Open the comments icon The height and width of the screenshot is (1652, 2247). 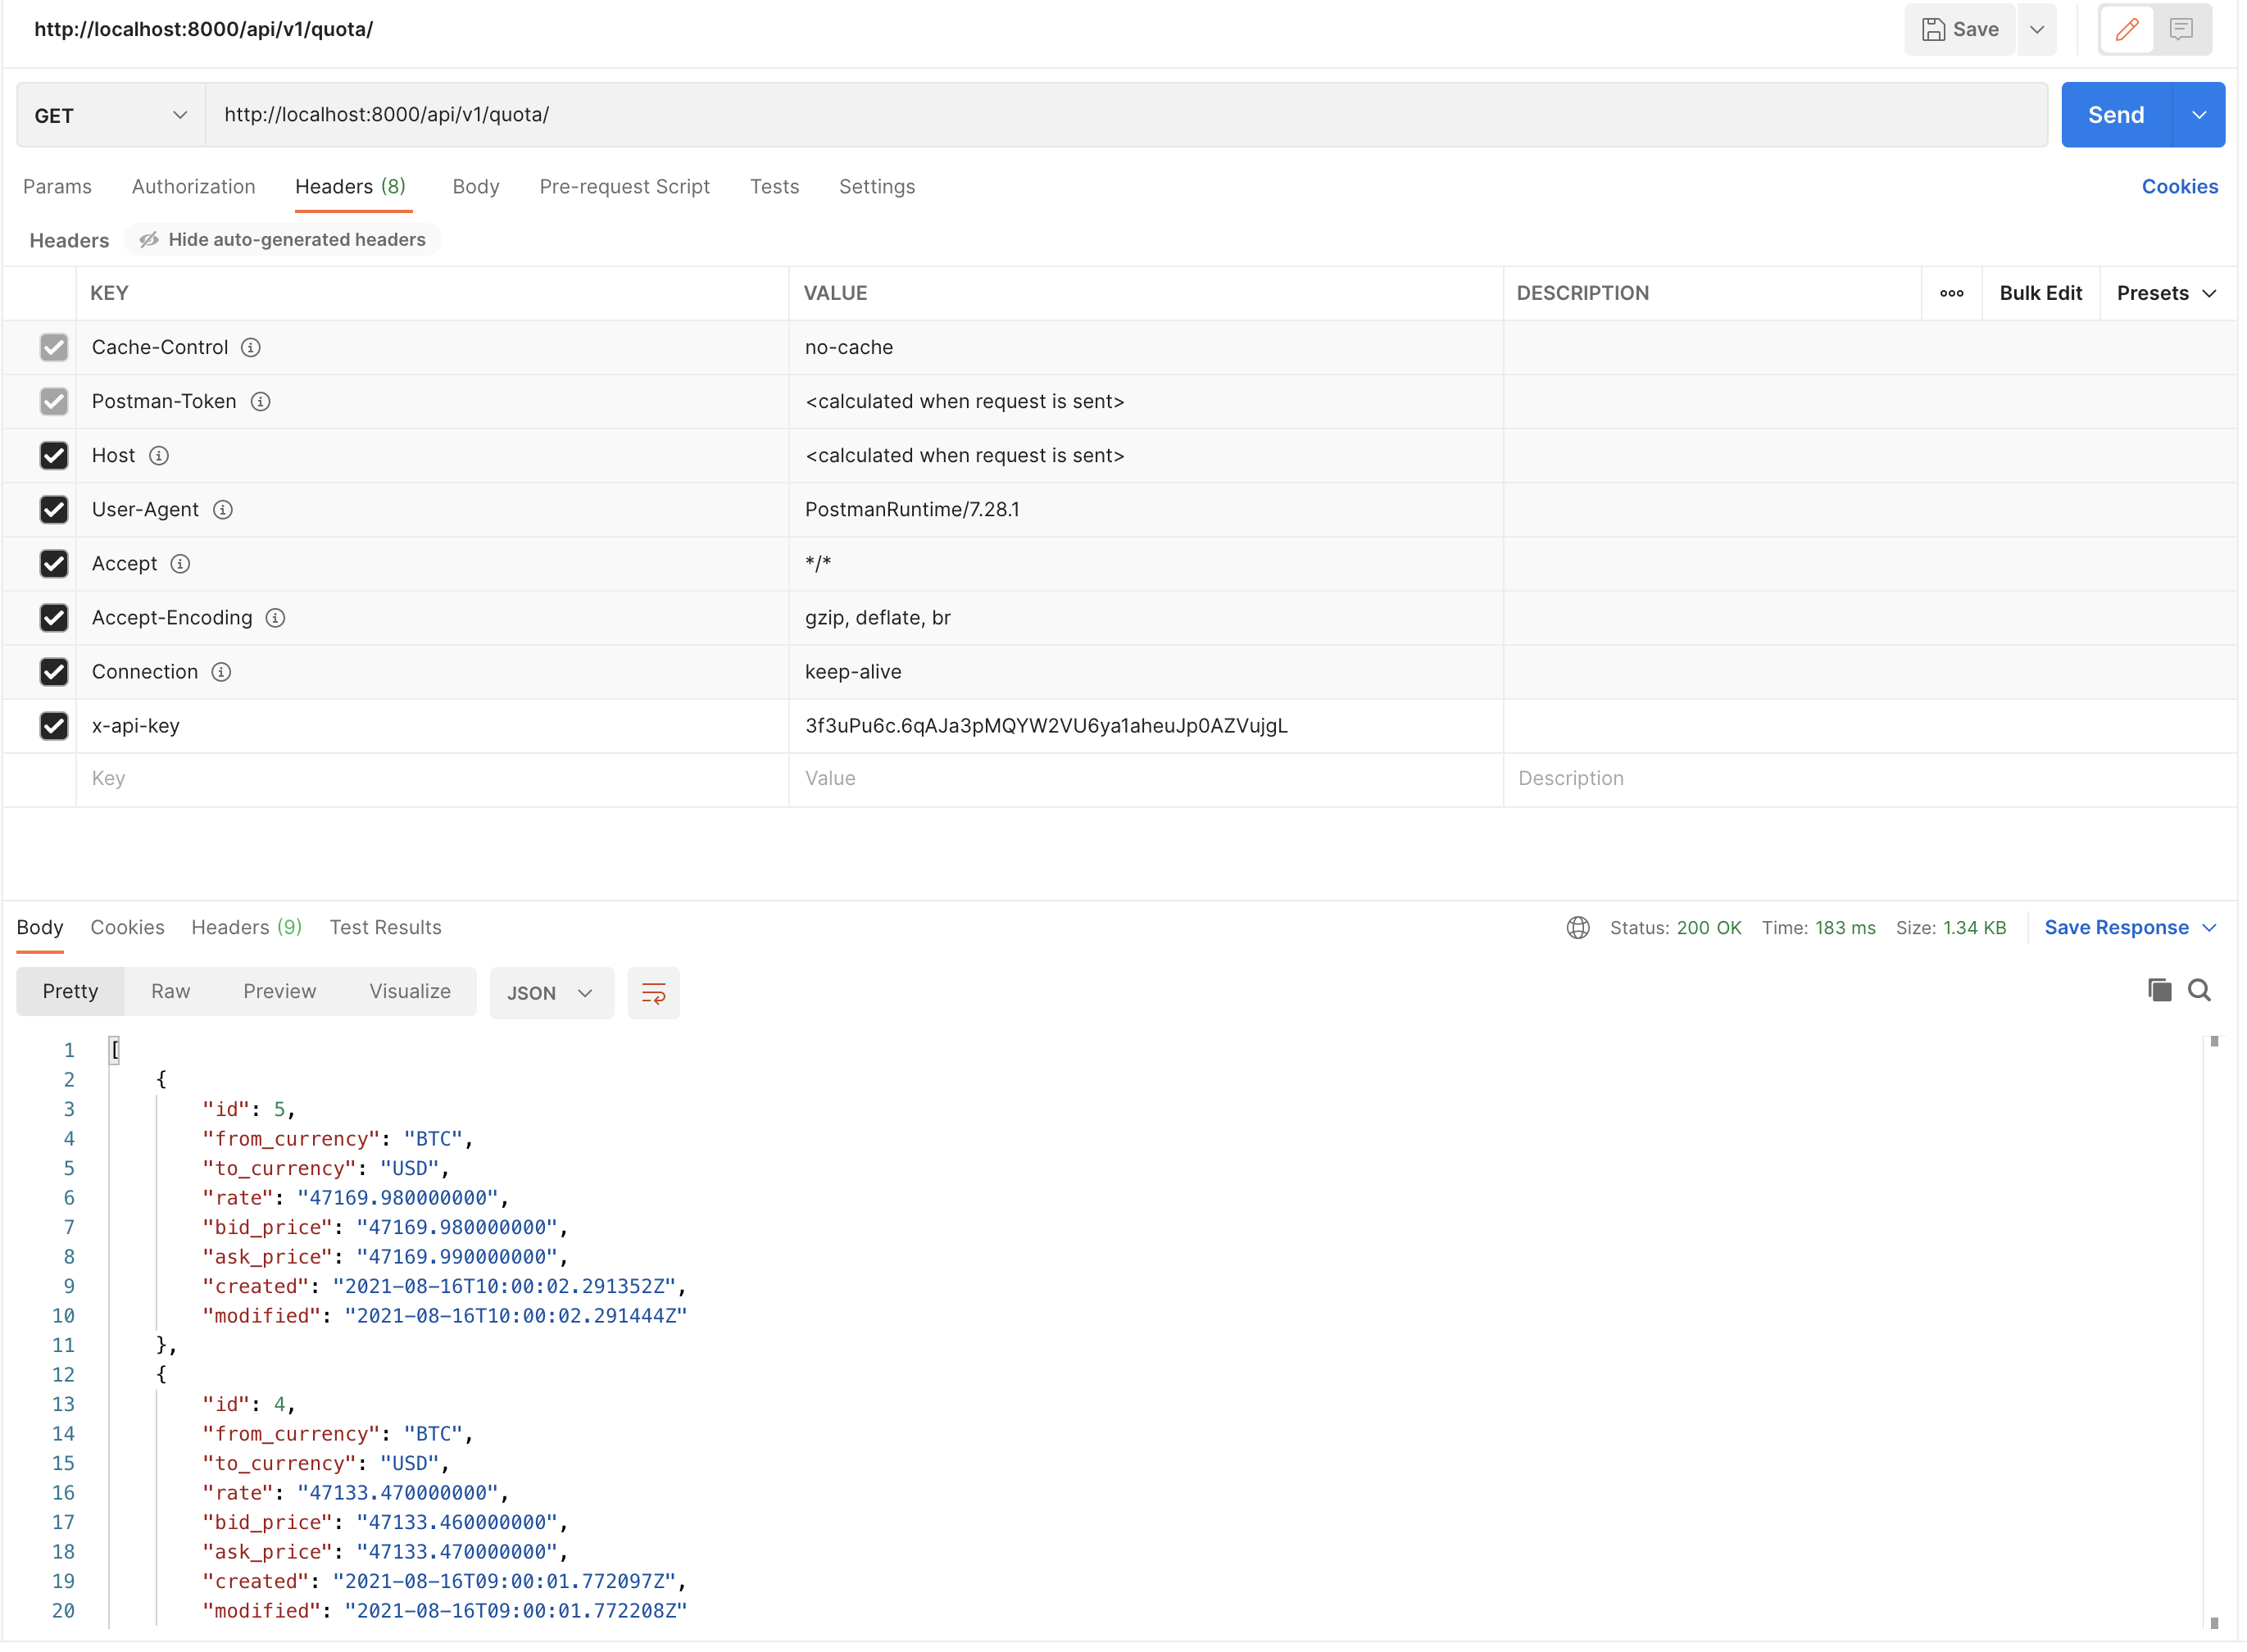[x=2181, y=29]
